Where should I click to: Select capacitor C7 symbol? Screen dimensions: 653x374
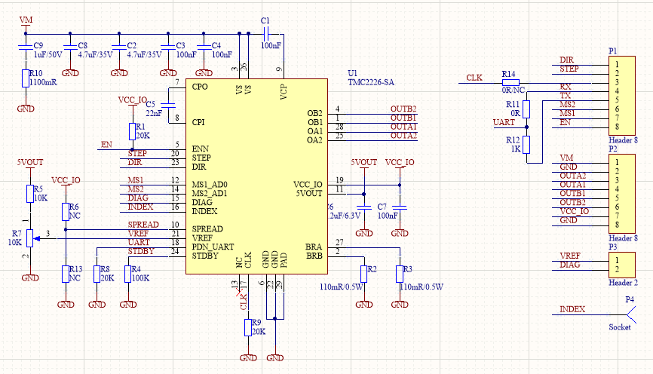tap(400, 207)
